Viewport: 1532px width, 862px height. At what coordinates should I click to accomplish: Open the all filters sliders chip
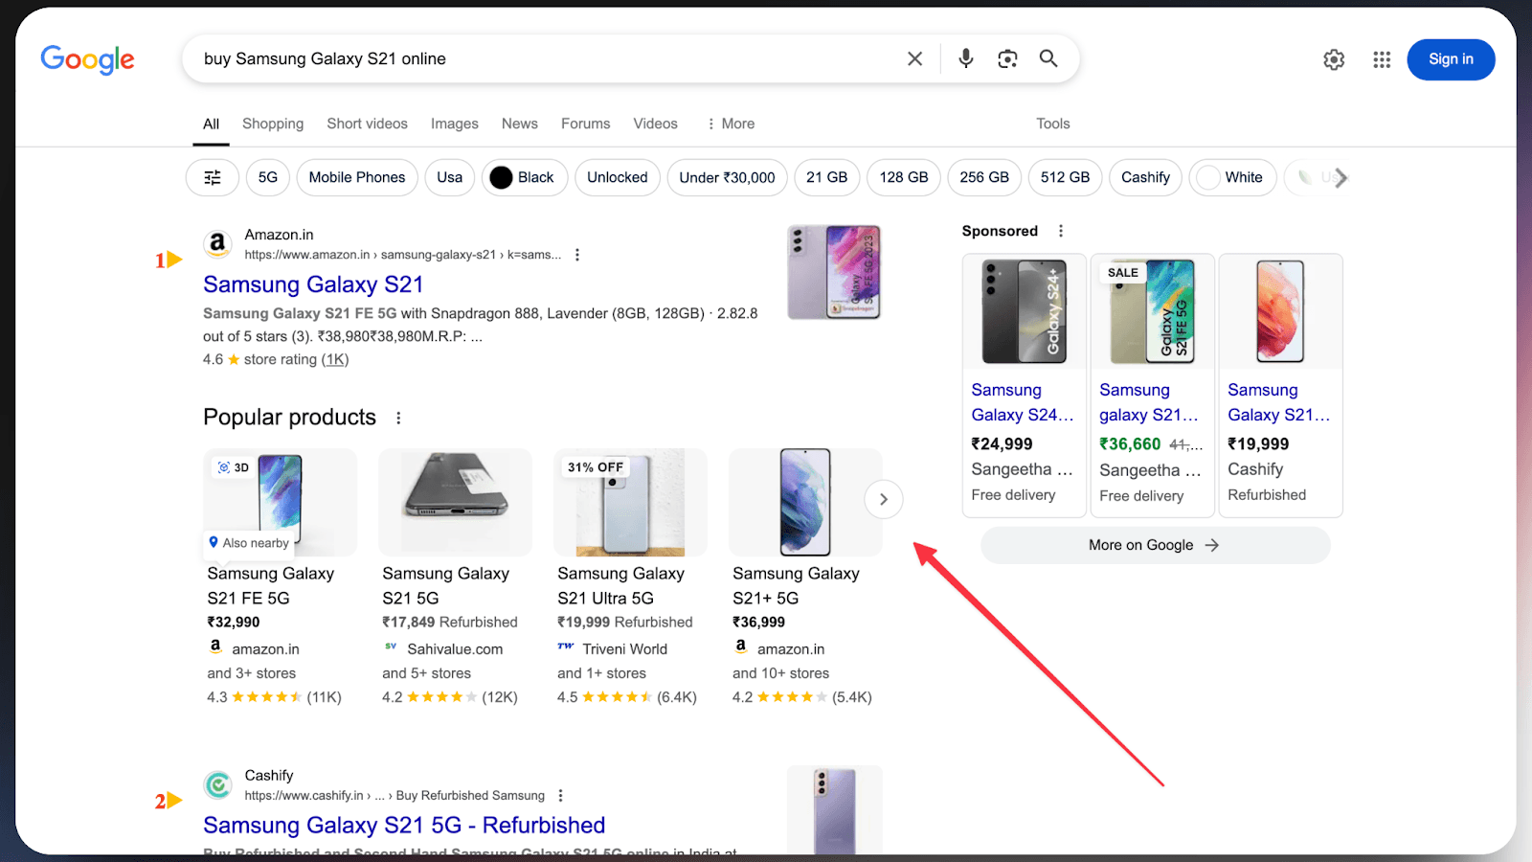click(213, 177)
